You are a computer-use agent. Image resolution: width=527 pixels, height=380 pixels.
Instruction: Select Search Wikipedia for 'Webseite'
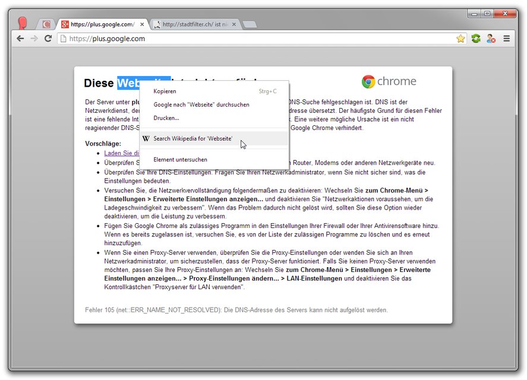(x=214, y=138)
